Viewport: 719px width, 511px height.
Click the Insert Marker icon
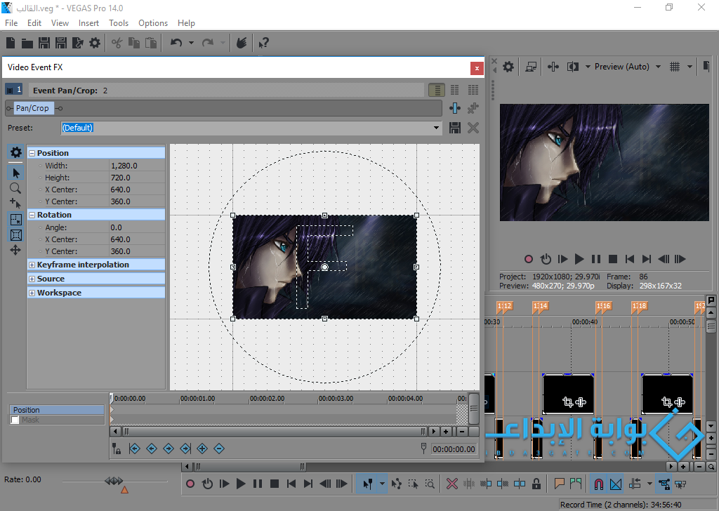pyautogui.click(x=559, y=484)
